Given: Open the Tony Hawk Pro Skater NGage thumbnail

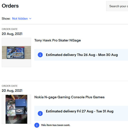Looking at the screenshot, I should [16, 53].
